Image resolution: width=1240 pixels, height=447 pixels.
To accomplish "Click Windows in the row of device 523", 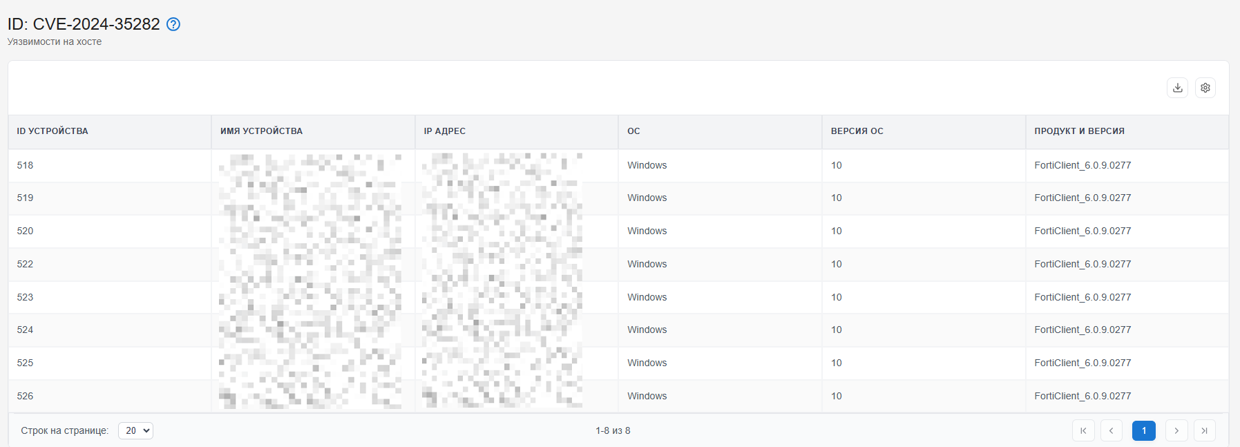I will click(647, 297).
